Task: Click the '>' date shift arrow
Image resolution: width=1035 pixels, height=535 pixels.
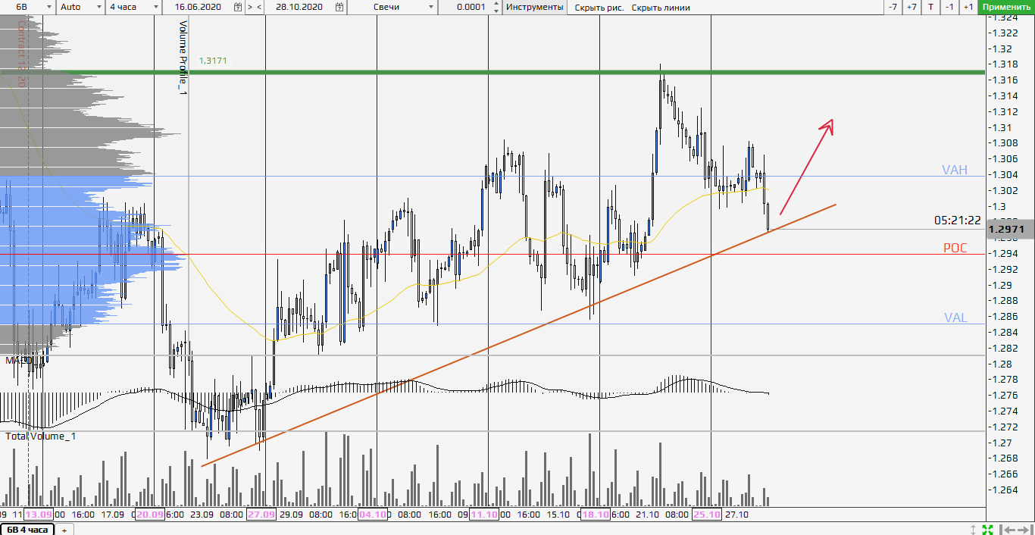Action: click(250, 7)
